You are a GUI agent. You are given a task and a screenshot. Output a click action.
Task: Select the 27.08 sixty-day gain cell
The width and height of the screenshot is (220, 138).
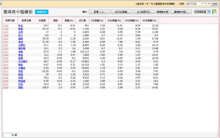(155, 39)
